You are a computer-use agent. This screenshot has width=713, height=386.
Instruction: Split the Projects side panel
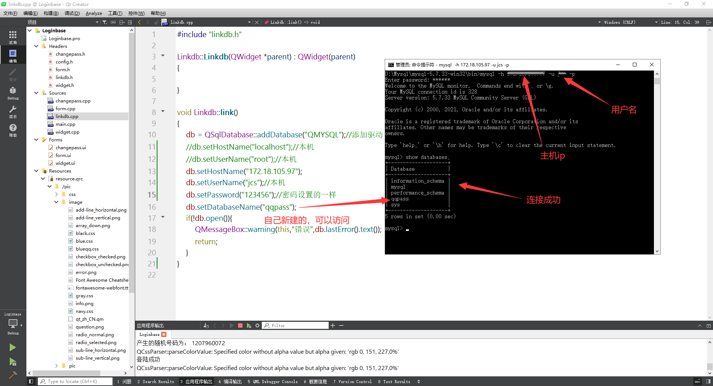pos(122,22)
